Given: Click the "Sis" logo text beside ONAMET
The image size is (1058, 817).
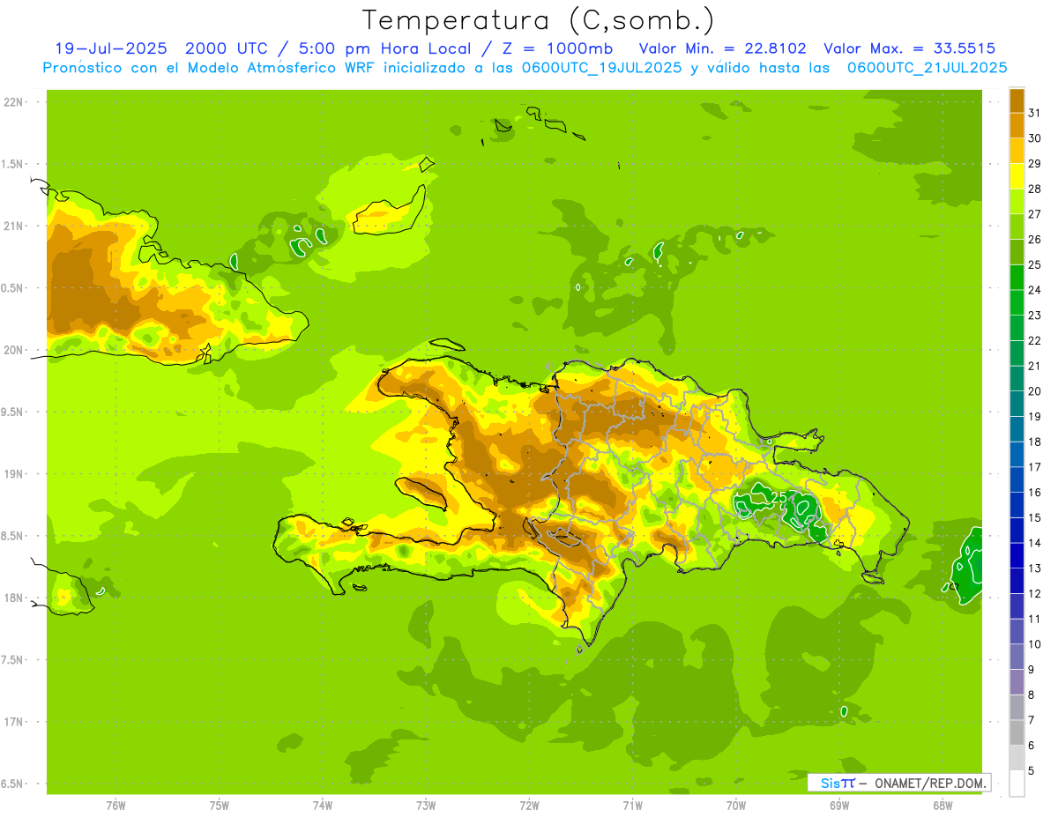Looking at the screenshot, I should coord(830,783).
